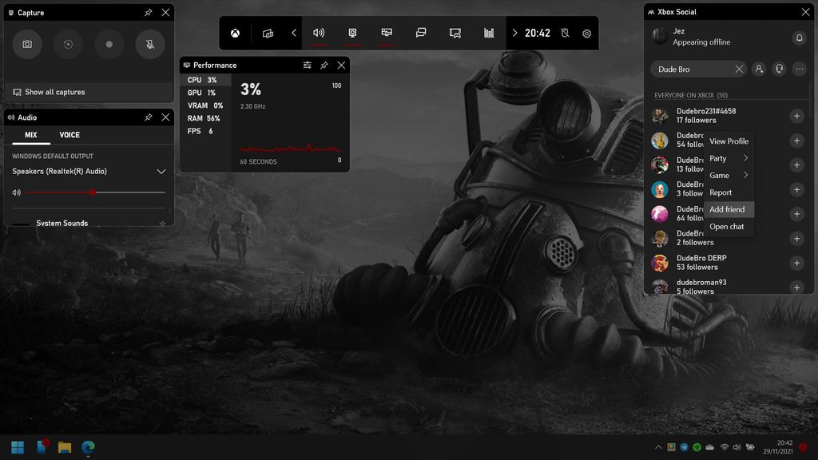Open the Resources widget with bar chart icon
This screenshot has height=460, width=818.
[488, 33]
